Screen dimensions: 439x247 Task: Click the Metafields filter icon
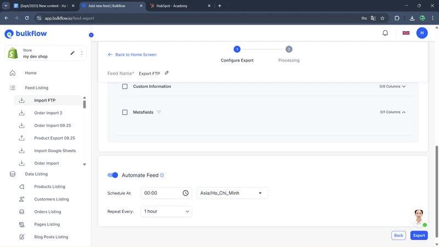point(159,113)
